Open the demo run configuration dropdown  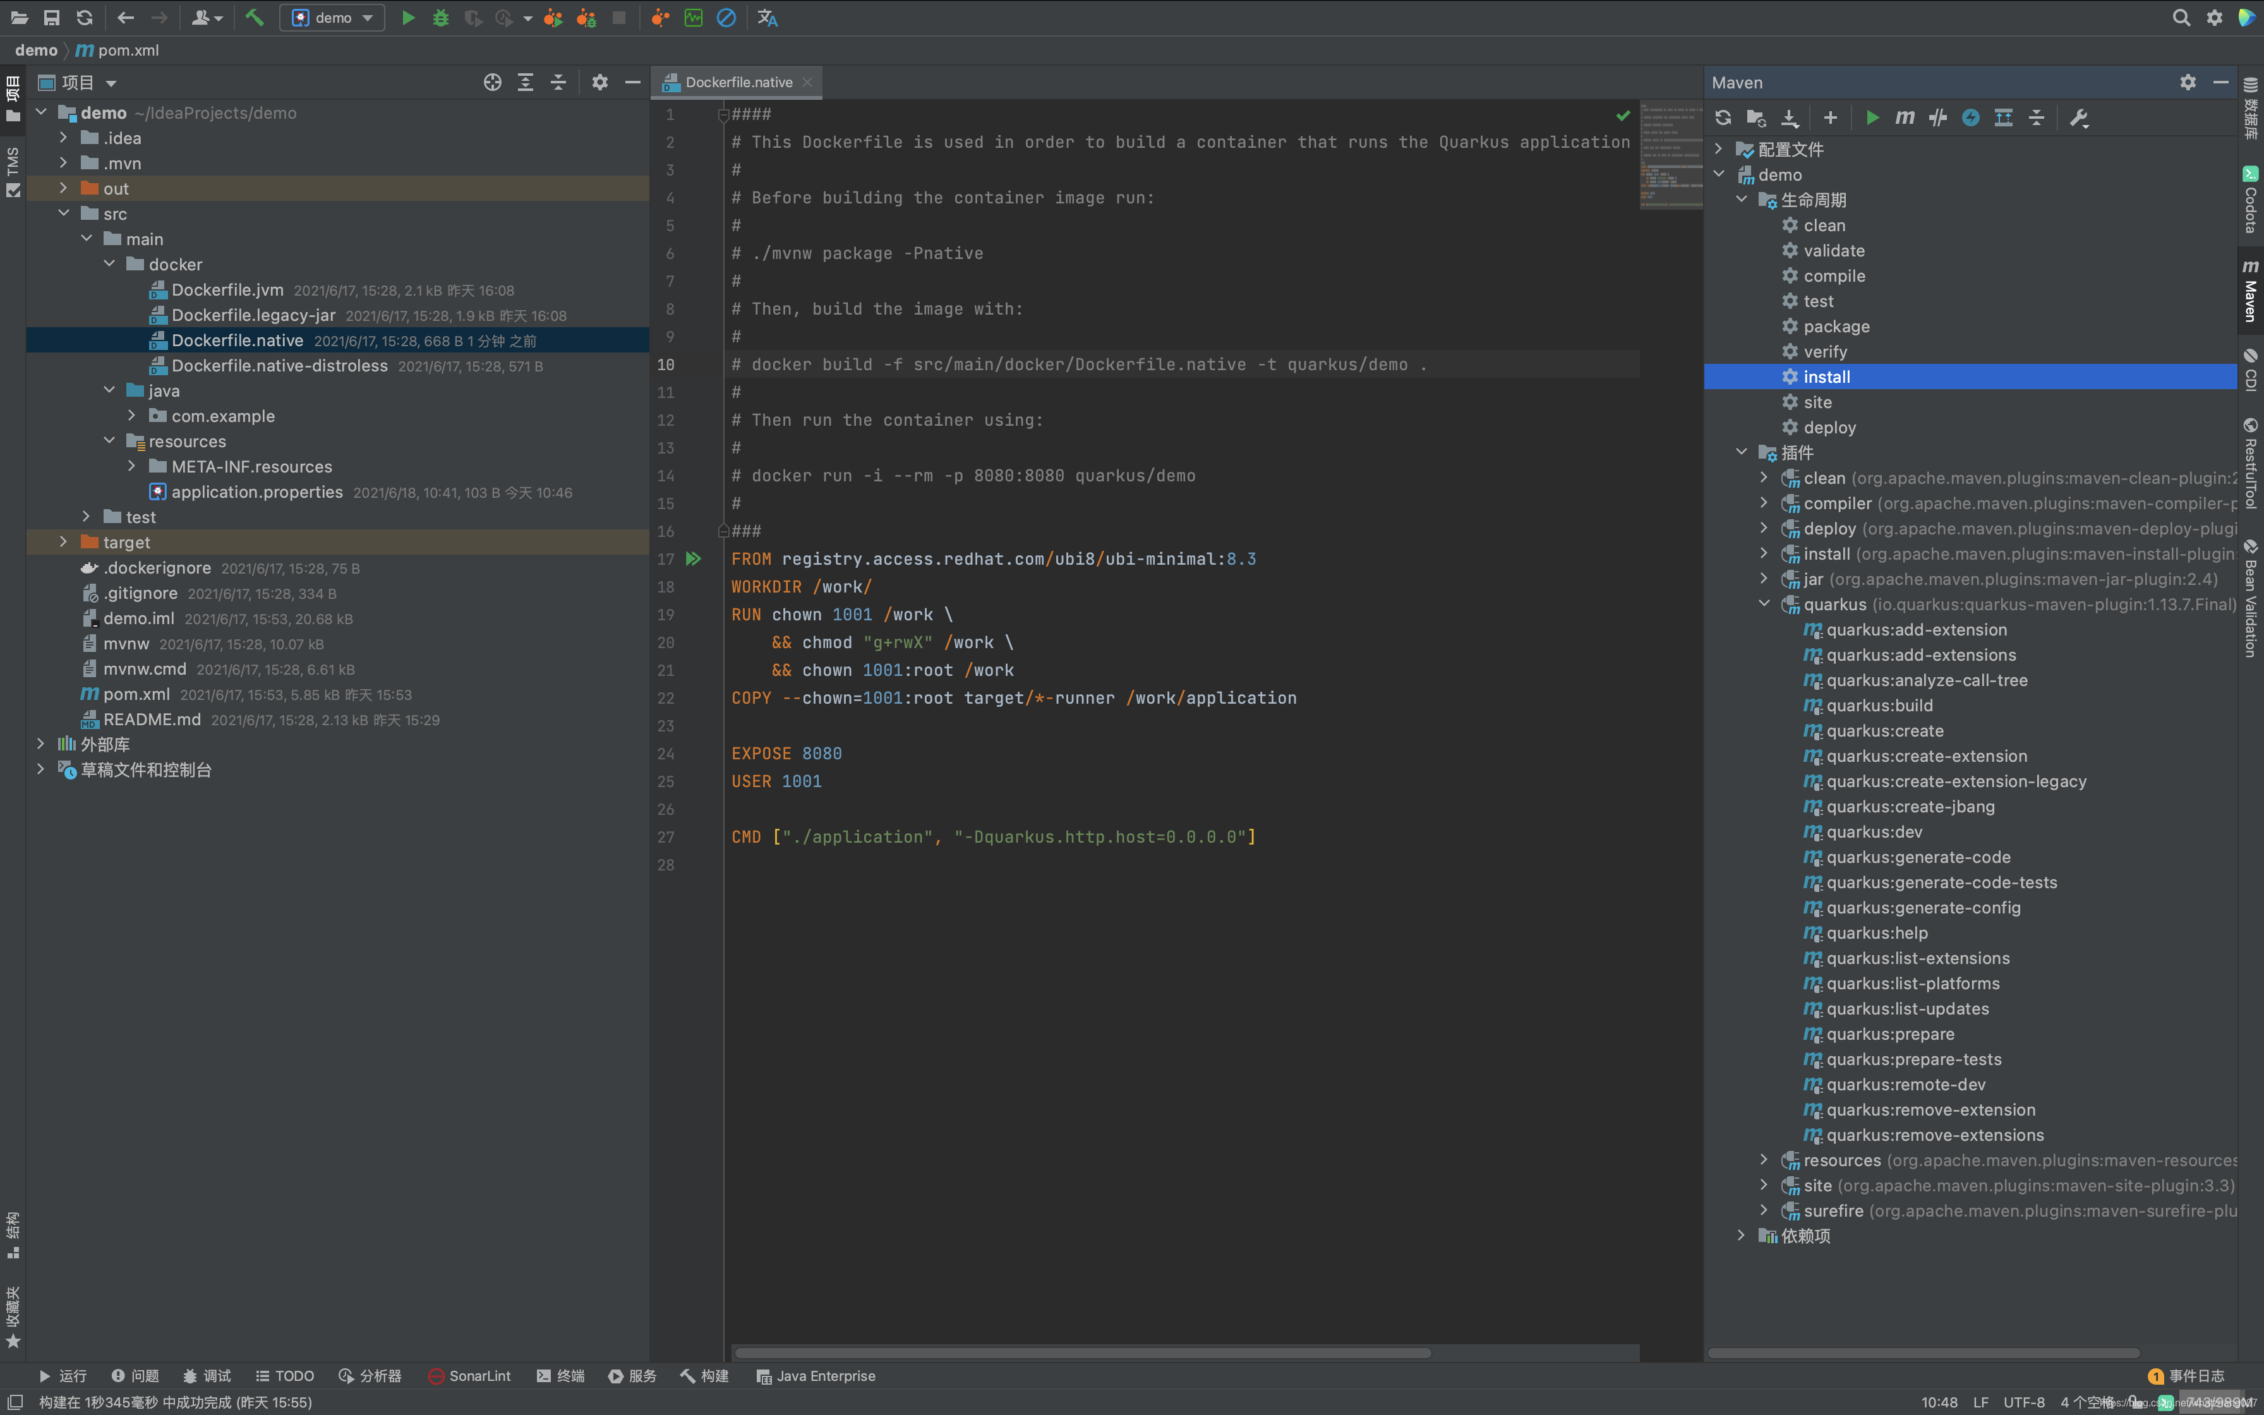[333, 18]
